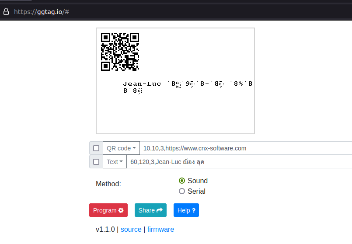
Task: Click the Method: label
Action: tap(108, 184)
